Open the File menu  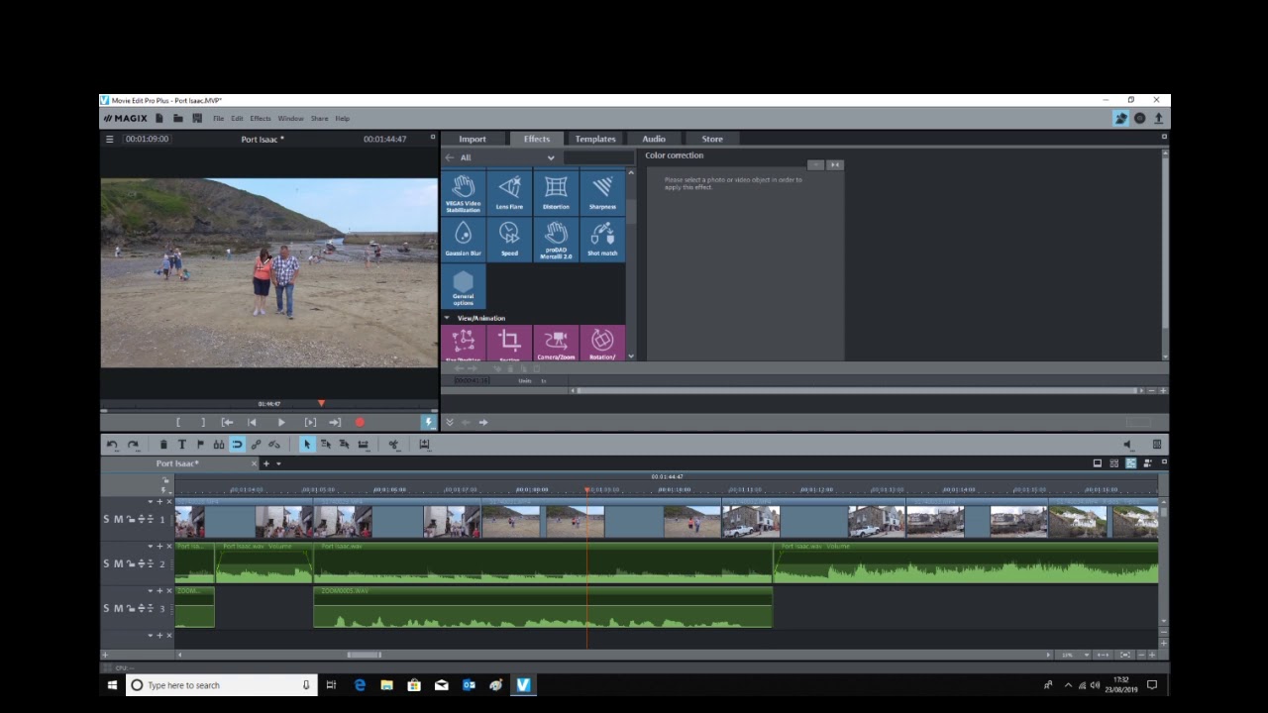tap(219, 118)
